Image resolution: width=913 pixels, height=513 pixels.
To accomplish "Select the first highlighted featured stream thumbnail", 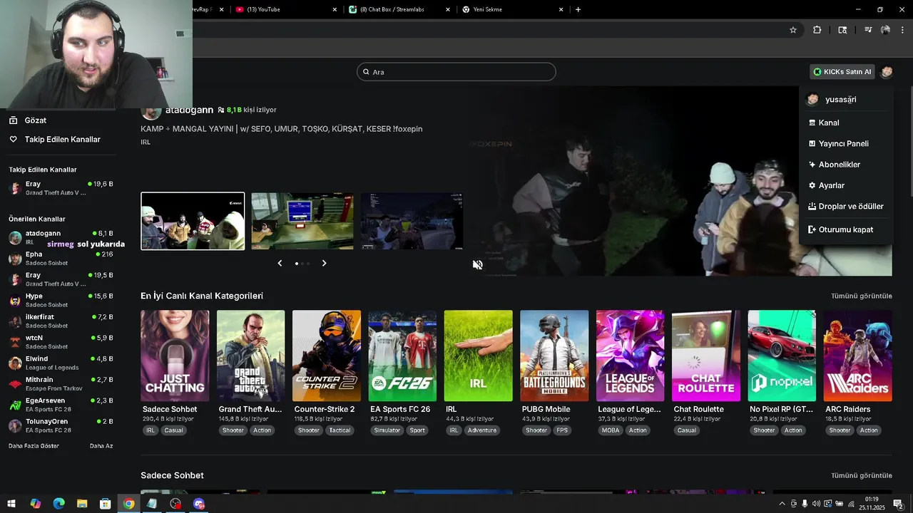I will pos(193,221).
